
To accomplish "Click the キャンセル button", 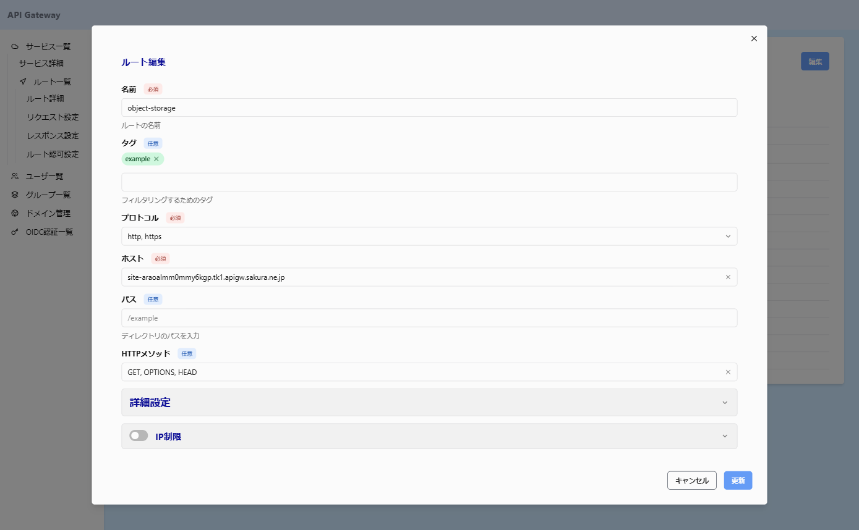I will (x=691, y=481).
